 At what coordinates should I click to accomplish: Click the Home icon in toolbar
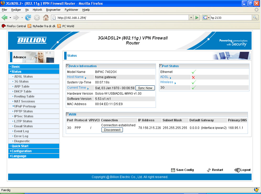click(x=46, y=18)
